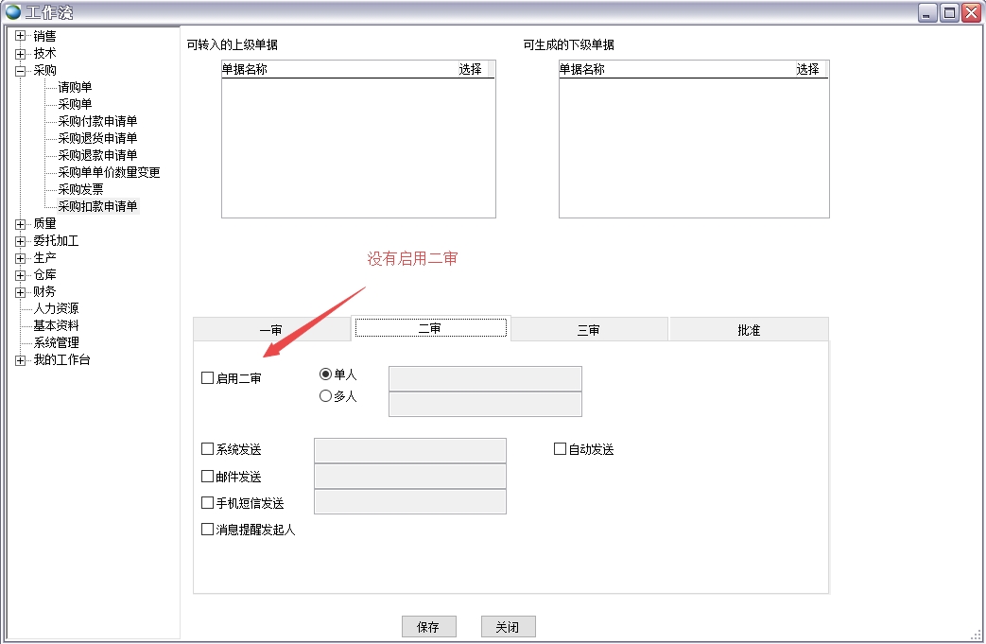The height and width of the screenshot is (644, 986).
Task: Click the input field next to 邮件发送
Action: coord(409,477)
